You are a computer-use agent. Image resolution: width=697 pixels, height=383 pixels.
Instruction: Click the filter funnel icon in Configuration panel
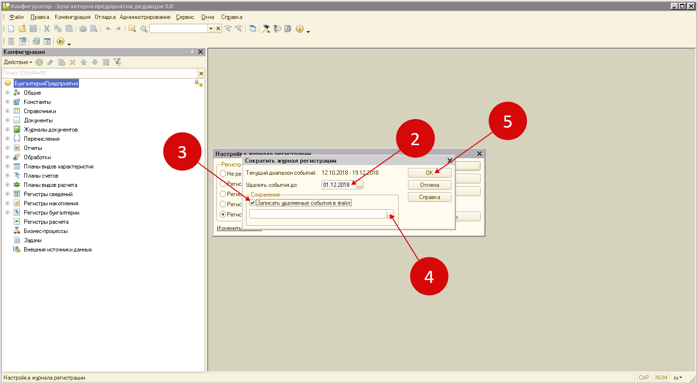(117, 62)
